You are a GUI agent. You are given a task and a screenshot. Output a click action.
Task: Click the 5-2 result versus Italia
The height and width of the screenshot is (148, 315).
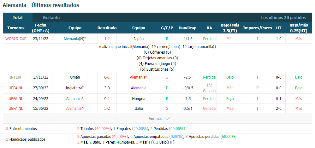pos(107,109)
